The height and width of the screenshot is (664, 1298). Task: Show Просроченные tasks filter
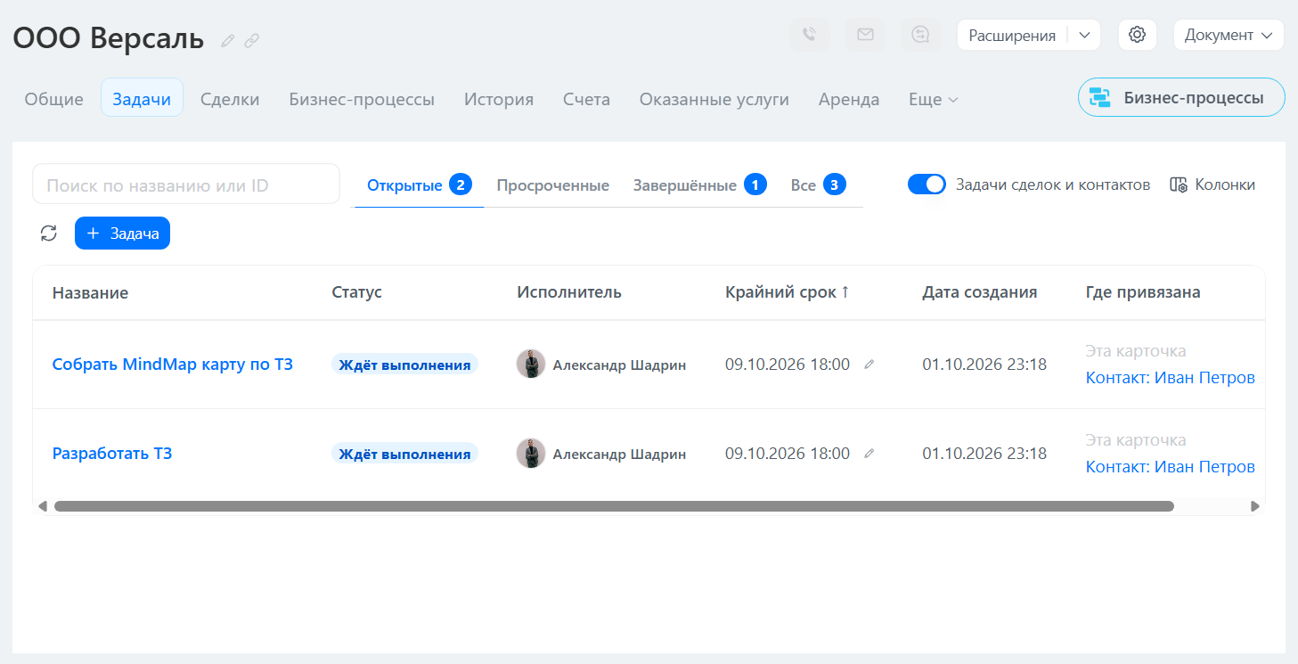[553, 185]
